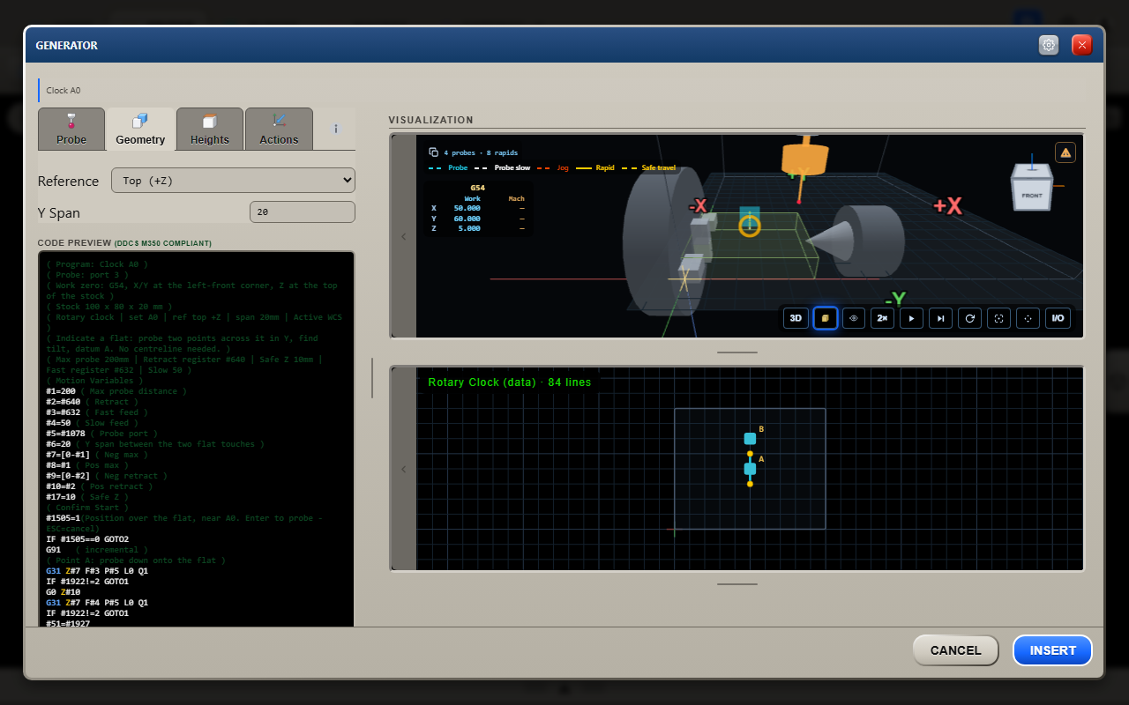Click the Y 60.000 work coordinate value
This screenshot has width=1129, height=705.
(467, 218)
